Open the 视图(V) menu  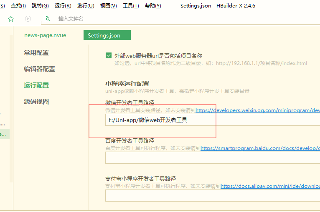pos(108,6)
